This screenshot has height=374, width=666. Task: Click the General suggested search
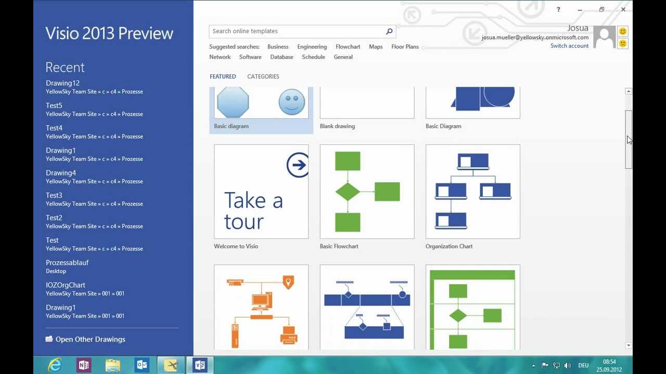pyautogui.click(x=343, y=57)
